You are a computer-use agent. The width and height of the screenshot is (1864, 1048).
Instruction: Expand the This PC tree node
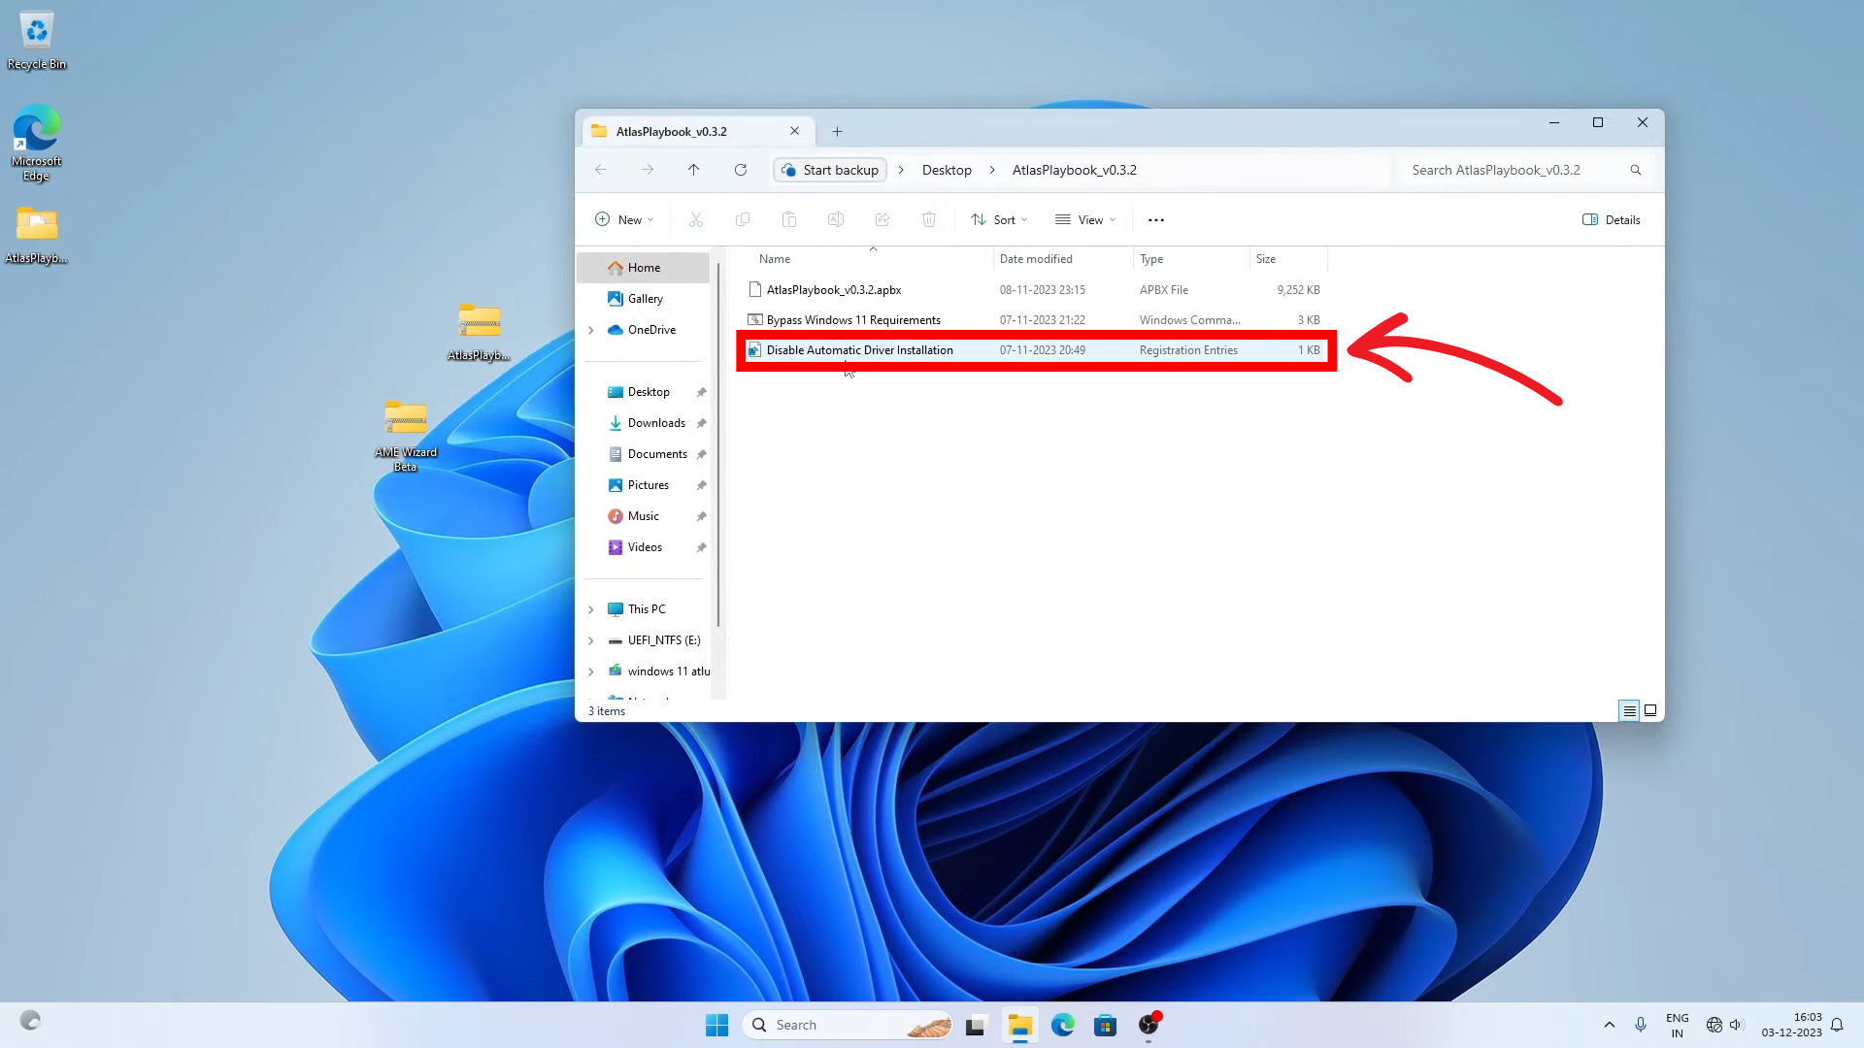point(591,609)
